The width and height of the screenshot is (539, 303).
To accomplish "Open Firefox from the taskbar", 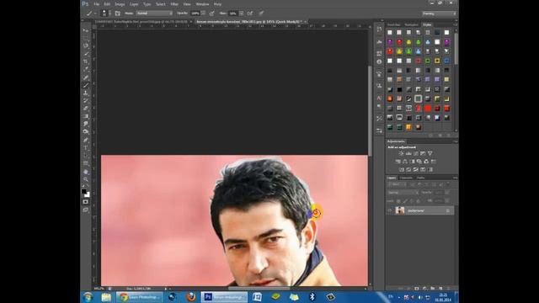I will tap(191, 297).
